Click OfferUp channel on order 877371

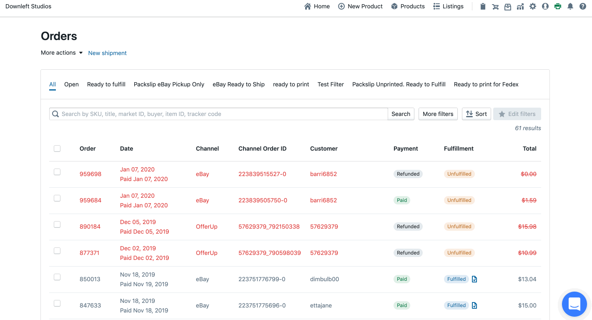pos(207,253)
